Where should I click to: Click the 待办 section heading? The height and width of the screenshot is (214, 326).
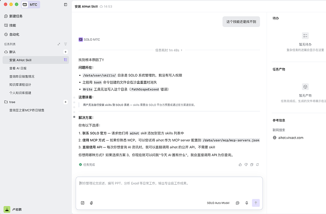click(276, 18)
